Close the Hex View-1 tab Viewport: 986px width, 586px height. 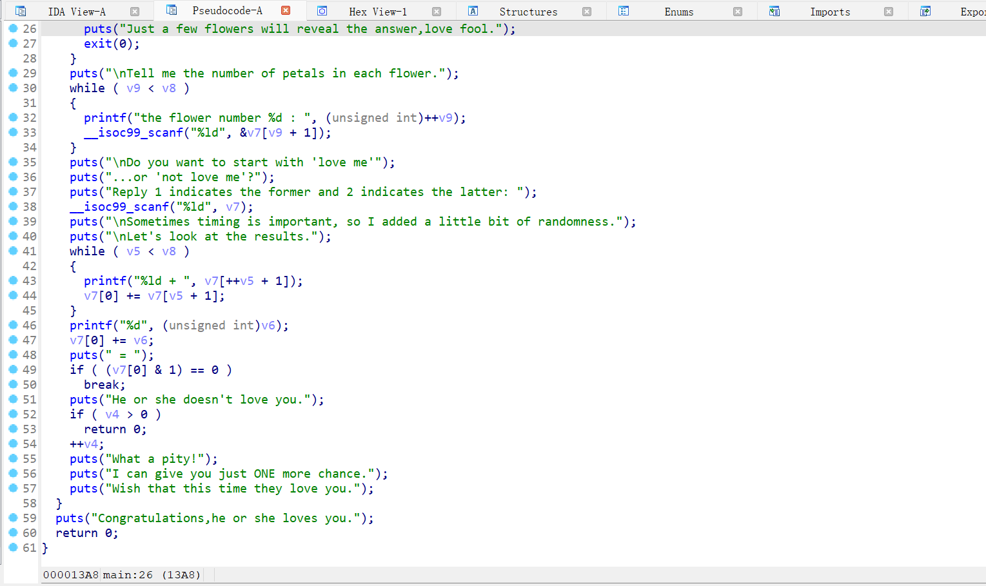[x=437, y=12]
